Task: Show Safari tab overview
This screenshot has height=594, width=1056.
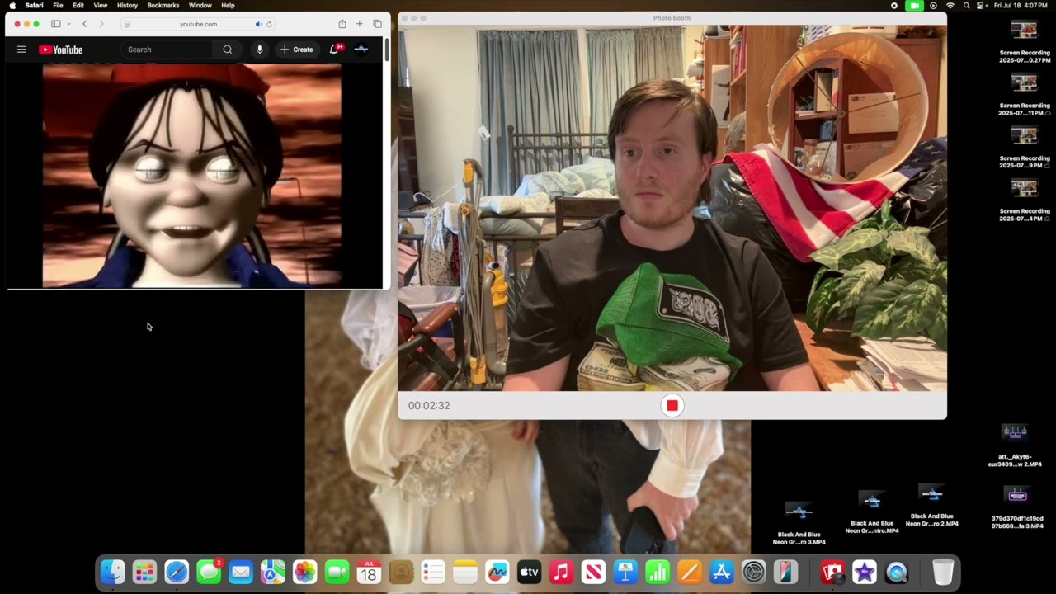Action: click(377, 24)
